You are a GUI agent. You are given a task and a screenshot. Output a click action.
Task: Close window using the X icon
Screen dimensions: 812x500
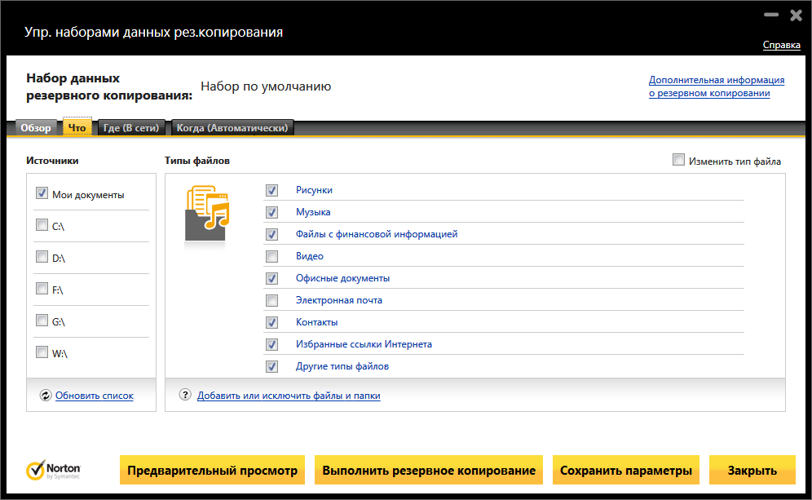point(794,15)
